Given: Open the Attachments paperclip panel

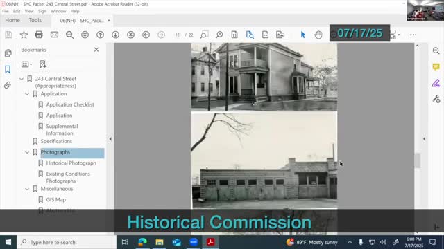Looking at the screenshot, I should point(8,85).
